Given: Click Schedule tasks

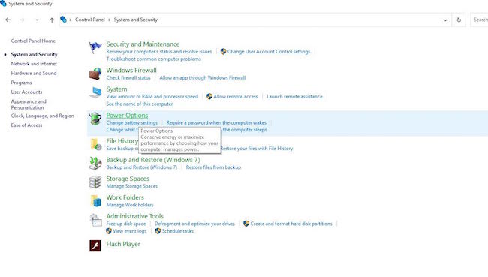Looking at the screenshot, I should pos(178,231).
